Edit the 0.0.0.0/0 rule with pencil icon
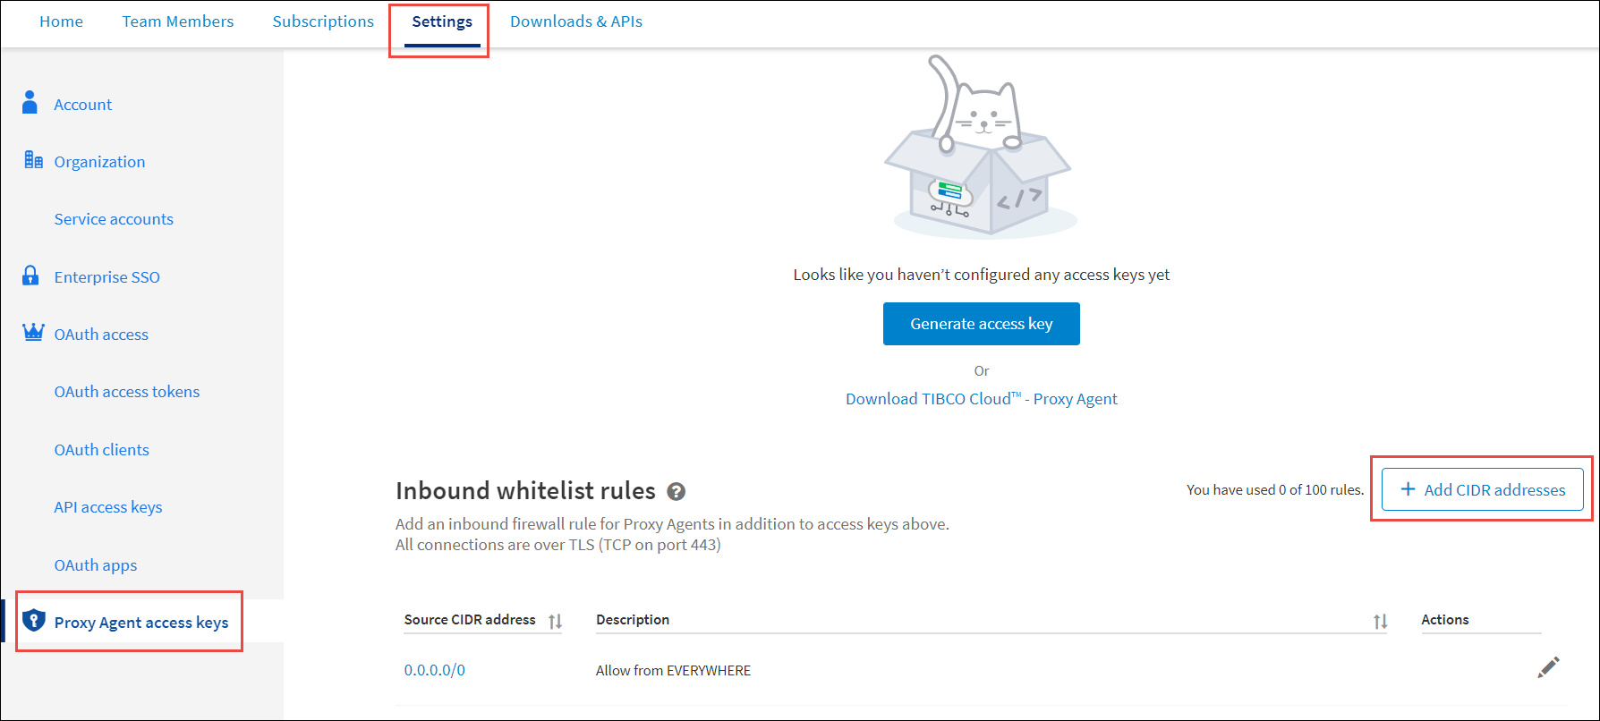 pos(1548,668)
